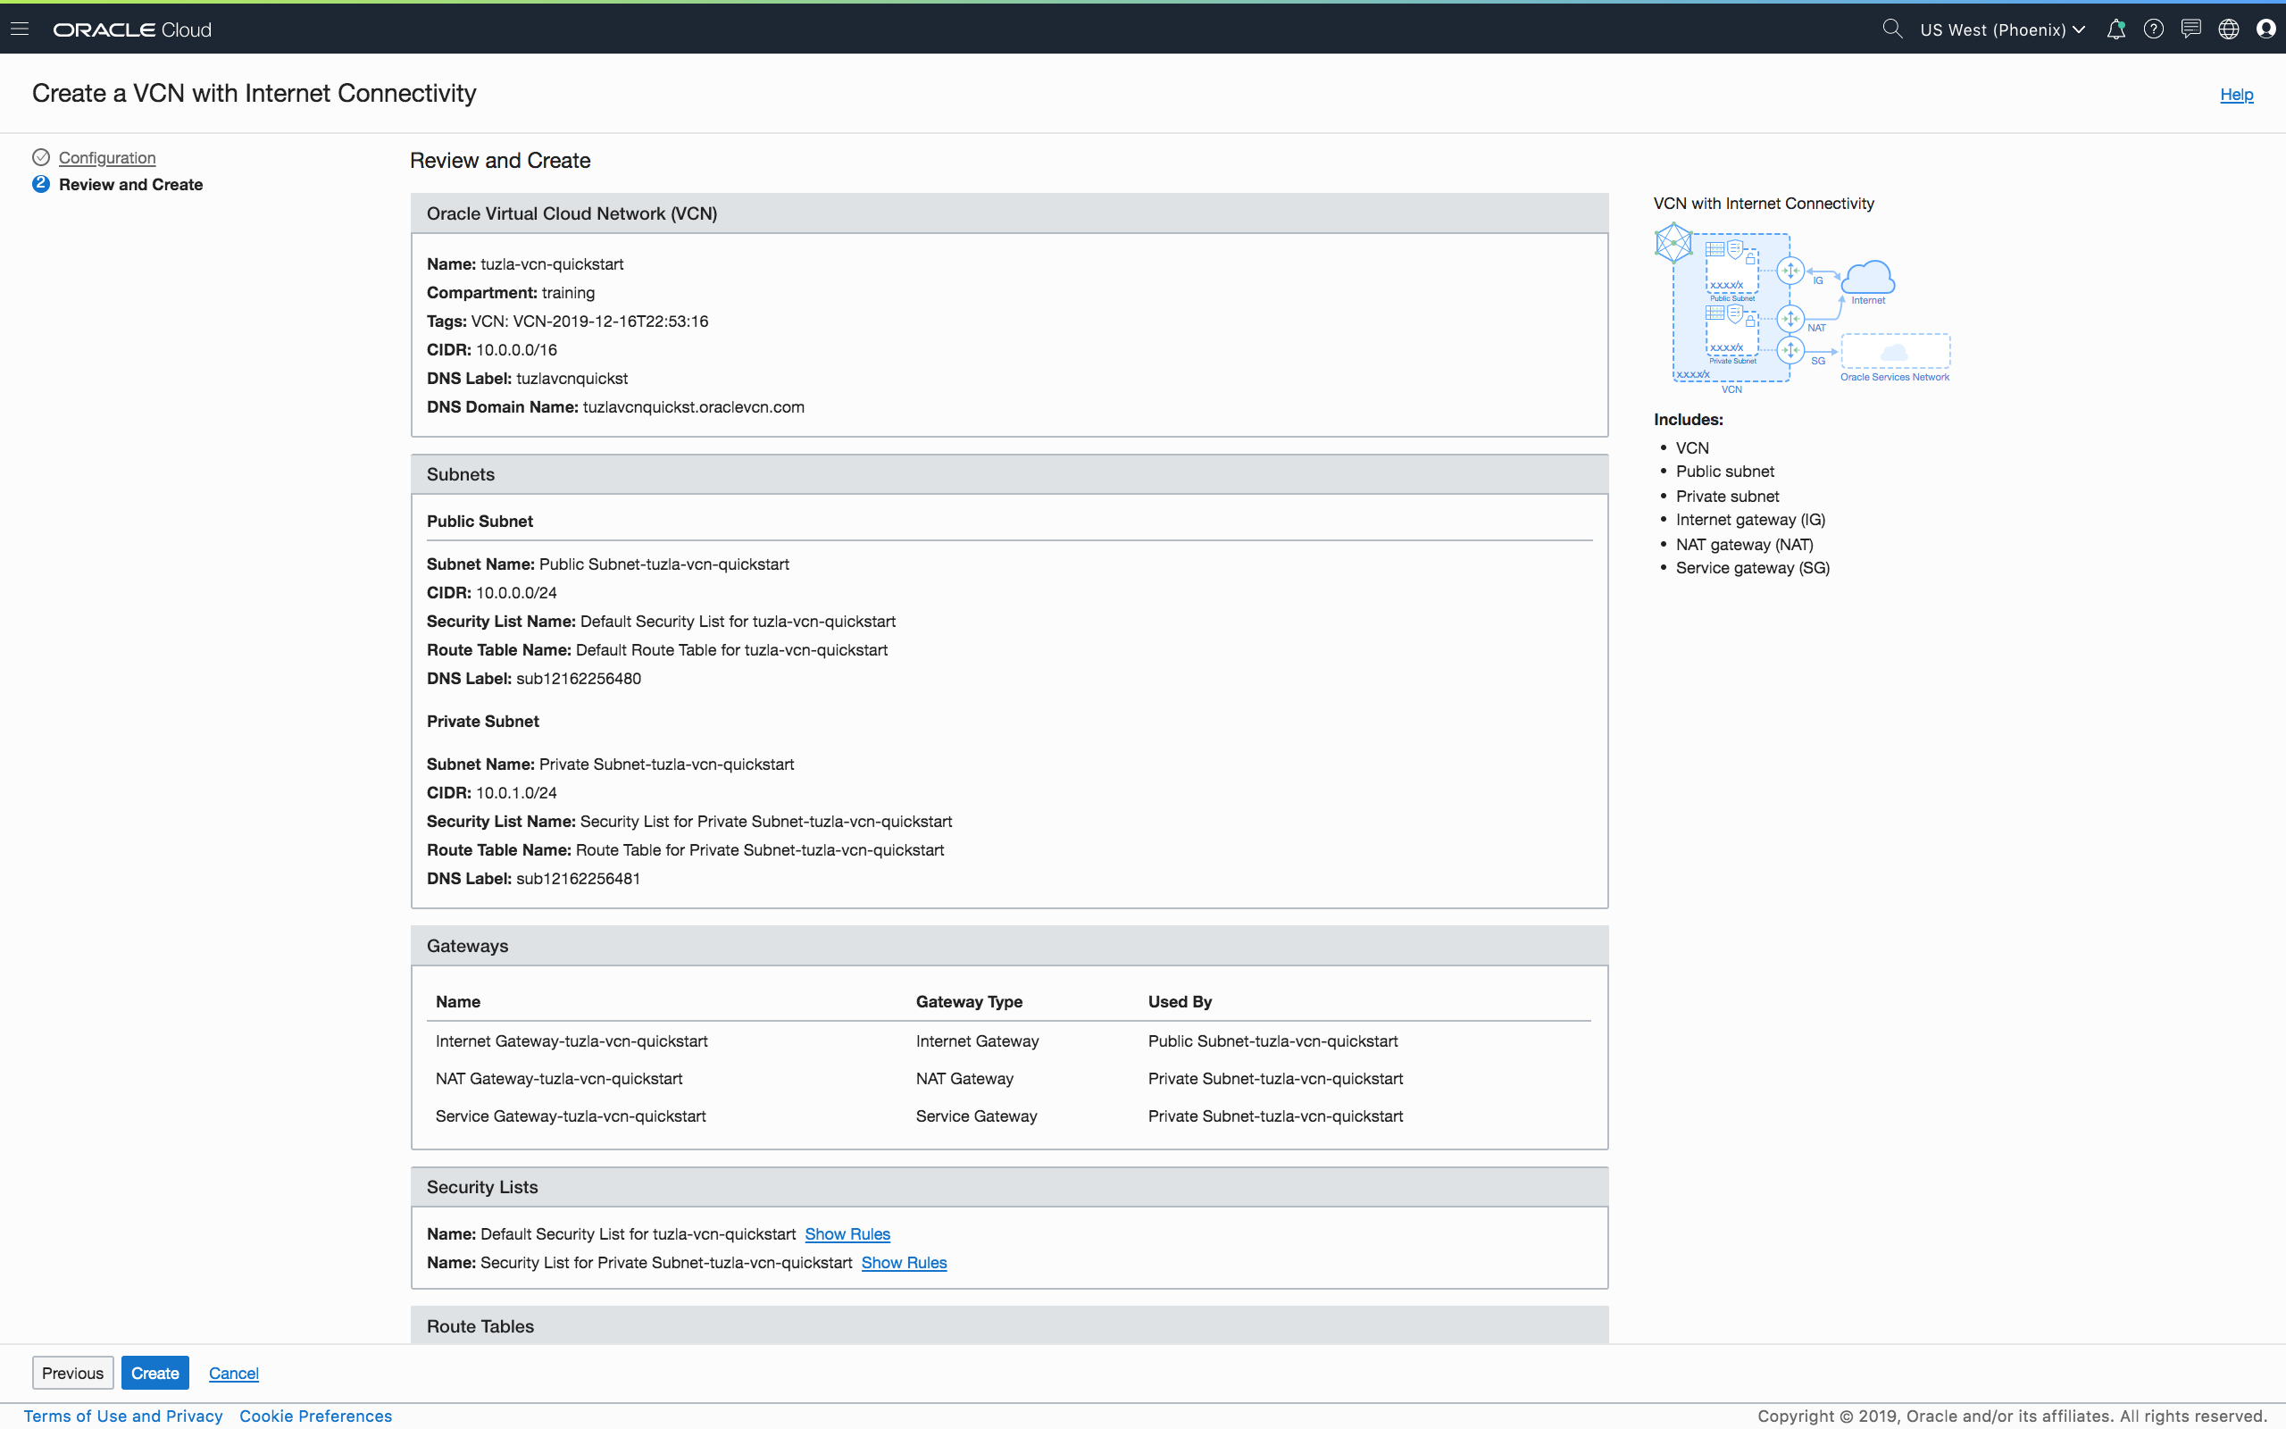Expand the US West (Phoenix) region dropdown
The image size is (2286, 1429).
(x=2002, y=29)
